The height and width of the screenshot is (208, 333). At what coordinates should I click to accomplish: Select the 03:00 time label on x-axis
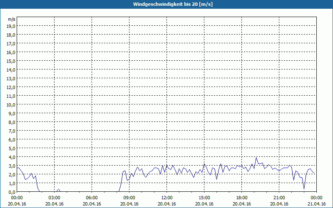55,198
